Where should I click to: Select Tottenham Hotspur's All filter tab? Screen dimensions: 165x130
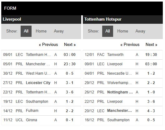point(107,31)
